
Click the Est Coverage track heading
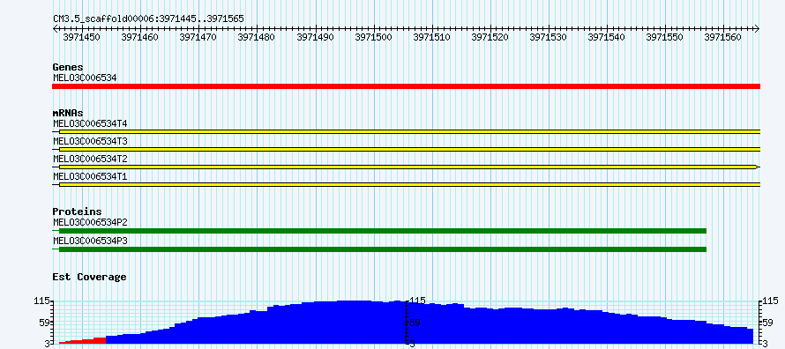coord(90,277)
